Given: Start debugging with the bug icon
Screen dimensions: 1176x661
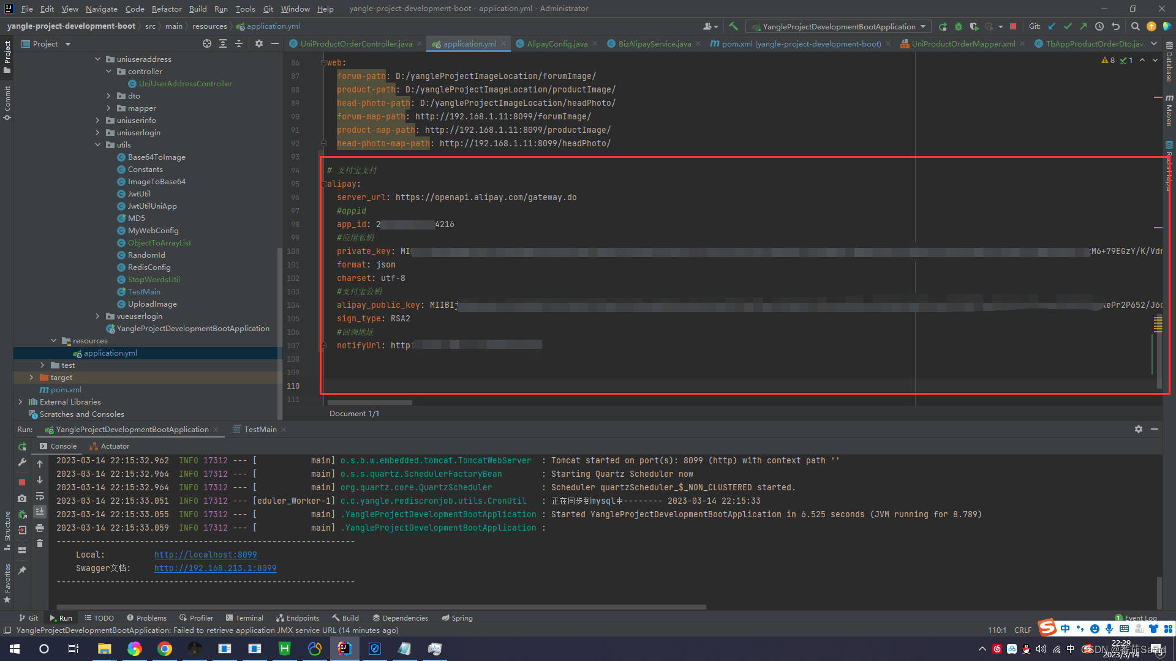Looking at the screenshot, I should (959, 26).
